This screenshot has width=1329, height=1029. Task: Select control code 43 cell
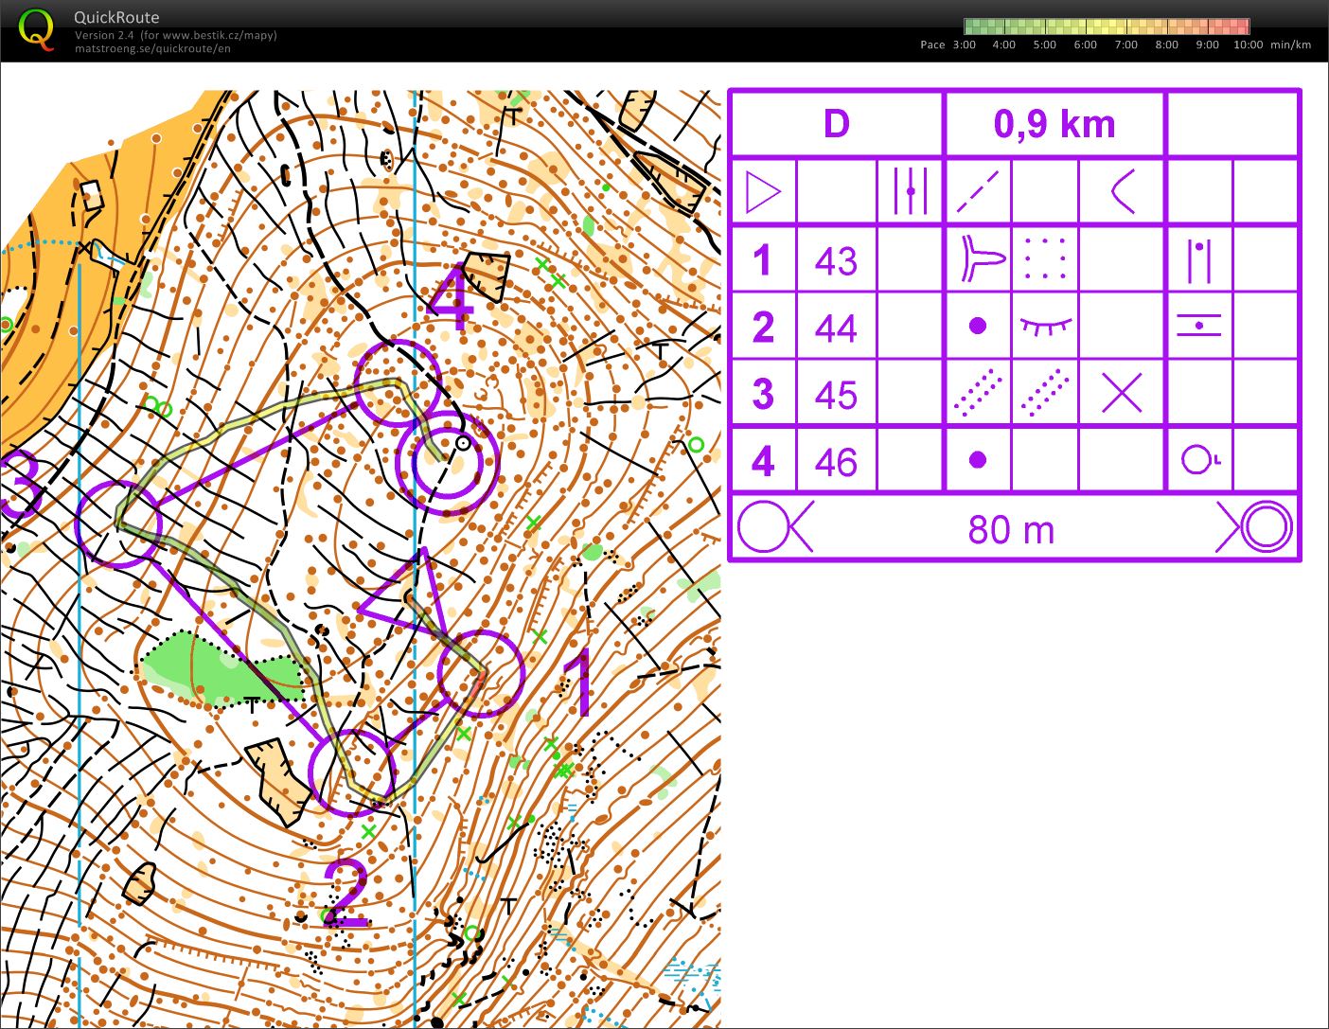(836, 260)
